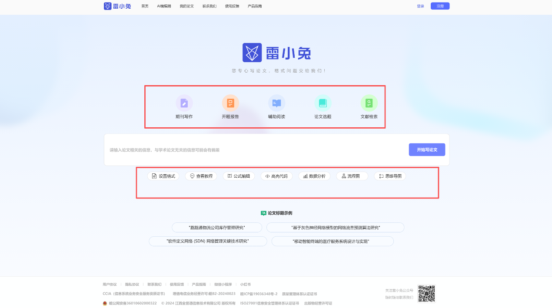552x308 pixels.
Task: Choose example title 软件定义网络 (SDN) 网络管理关键技术研究
Action: pos(208,241)
